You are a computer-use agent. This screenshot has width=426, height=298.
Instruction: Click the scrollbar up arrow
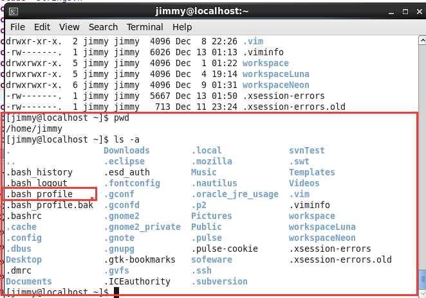[x=423, y=40]
